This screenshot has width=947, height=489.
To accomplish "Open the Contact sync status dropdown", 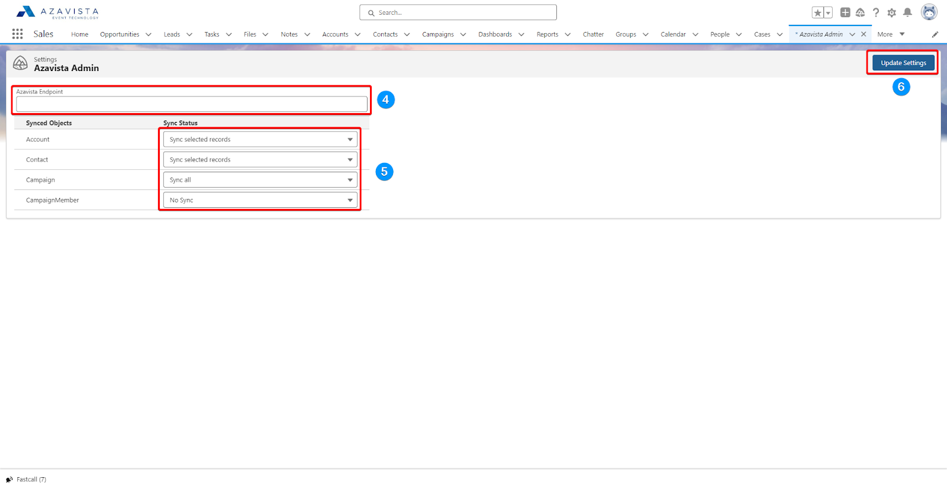I will coord(260,160).
